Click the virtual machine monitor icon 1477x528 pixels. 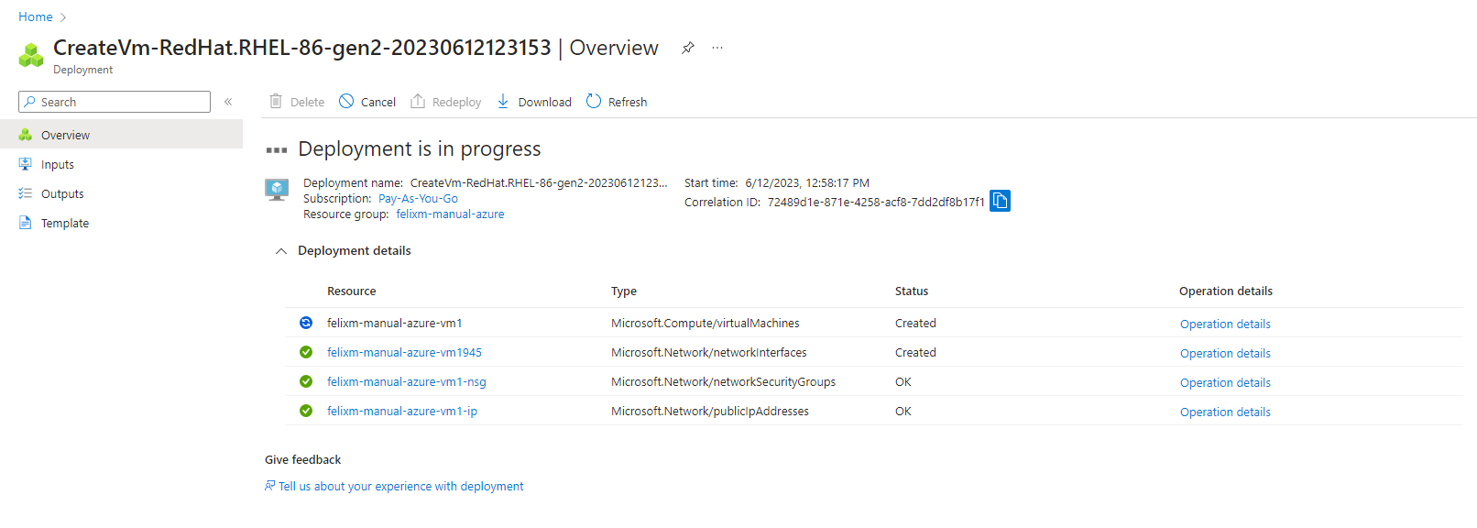(x=277, y=190)
